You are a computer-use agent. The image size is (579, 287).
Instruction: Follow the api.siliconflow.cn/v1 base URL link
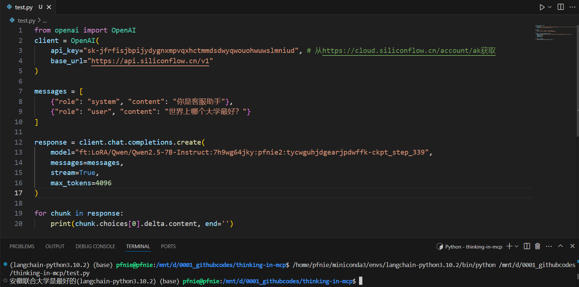click(x=150, y=61)
